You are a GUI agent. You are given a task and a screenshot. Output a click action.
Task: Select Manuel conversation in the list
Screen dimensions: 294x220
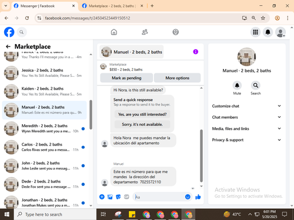pos(44,110)
